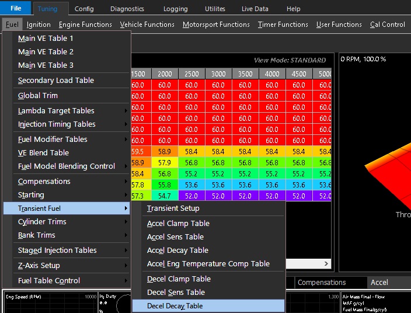Open Accel Clamp Table
This screenshot has height=313, width=411.
point(208,223)
